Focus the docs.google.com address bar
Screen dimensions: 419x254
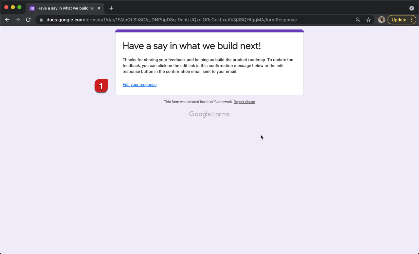click(x=196, y=20)
